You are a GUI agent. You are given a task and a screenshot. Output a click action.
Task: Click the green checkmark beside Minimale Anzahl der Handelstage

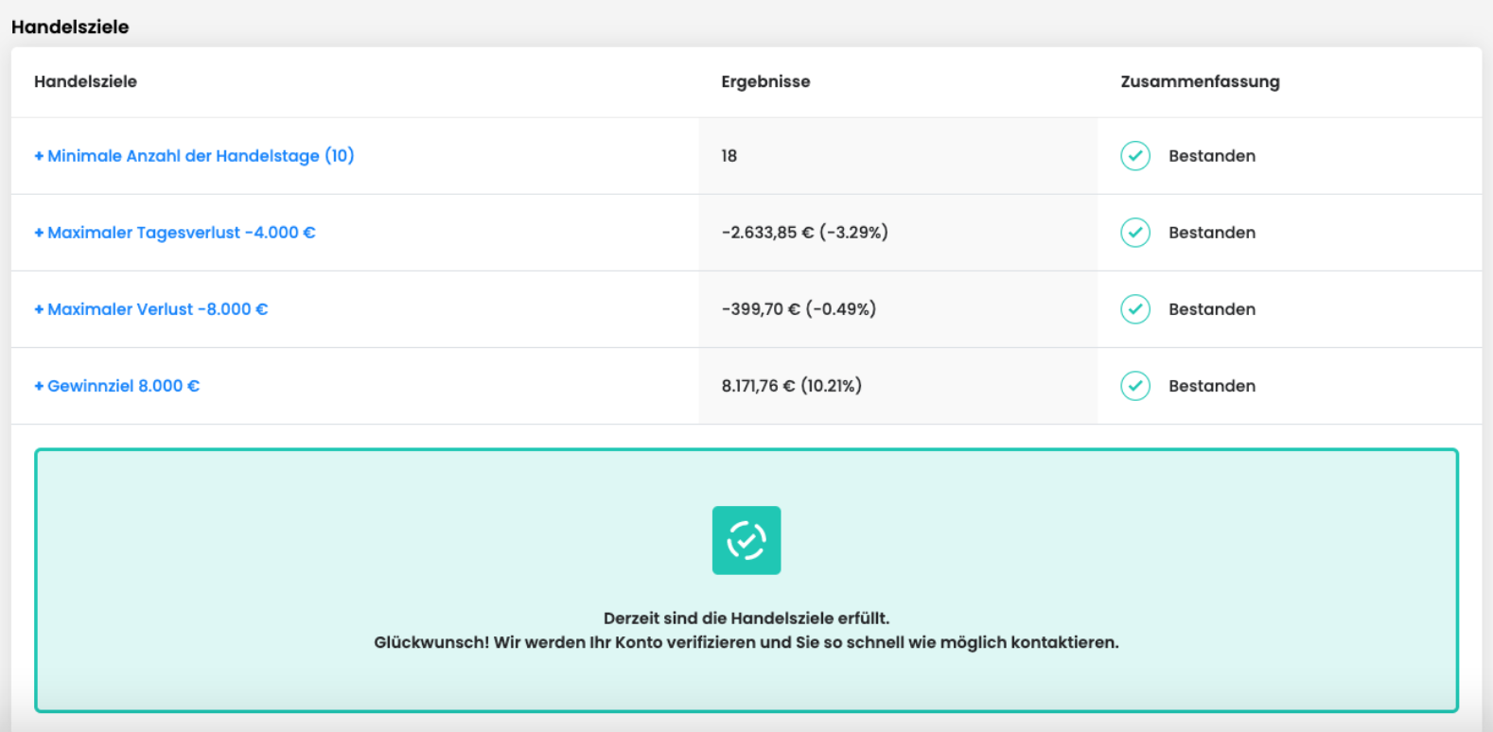click(1134, 155)
